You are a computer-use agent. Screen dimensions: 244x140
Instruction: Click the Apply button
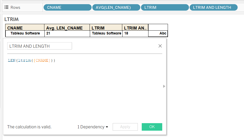[125, 127]
